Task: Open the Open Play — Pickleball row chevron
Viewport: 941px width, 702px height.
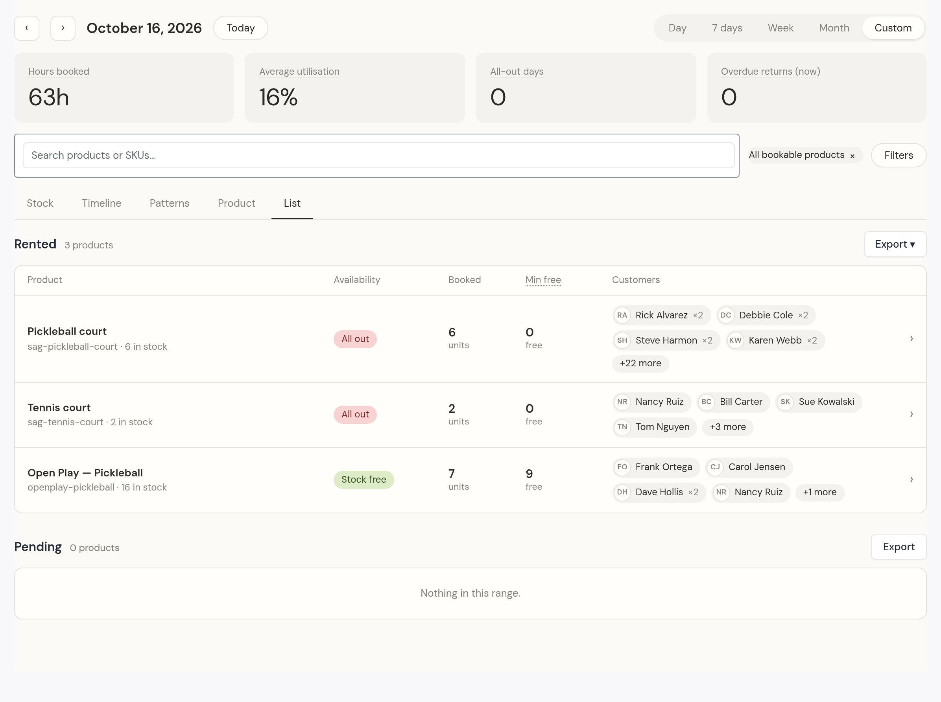Action: click(x=911, y=479)
